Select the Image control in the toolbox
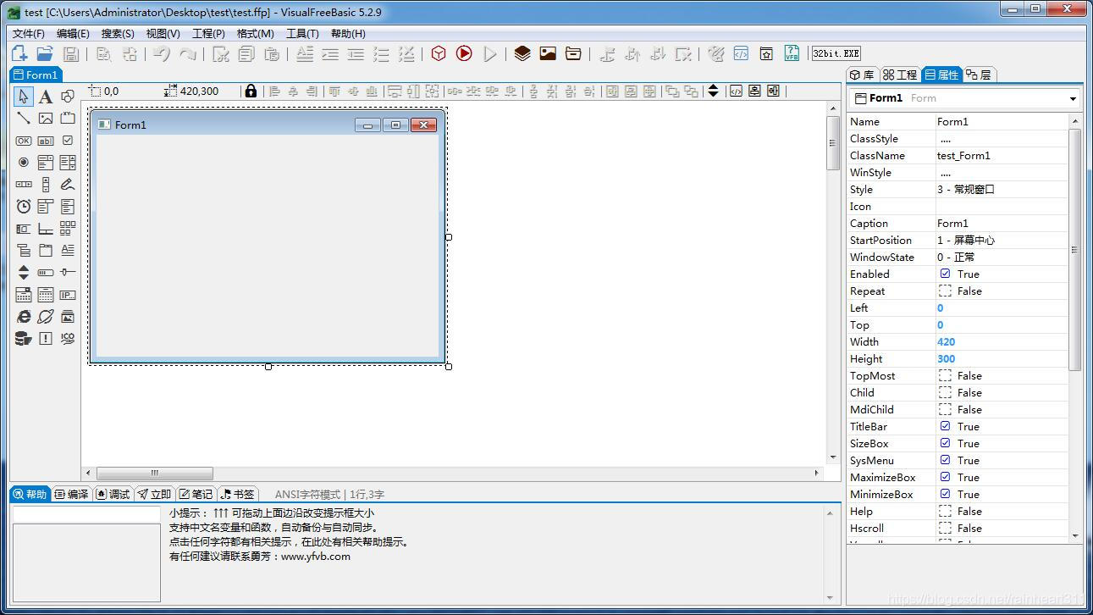Image resolution: width=1093 pixels, height=615 pixels. (x=45, y=119)
